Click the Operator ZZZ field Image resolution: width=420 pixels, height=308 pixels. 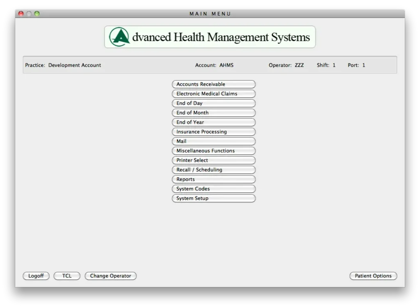tap(299, 65)
